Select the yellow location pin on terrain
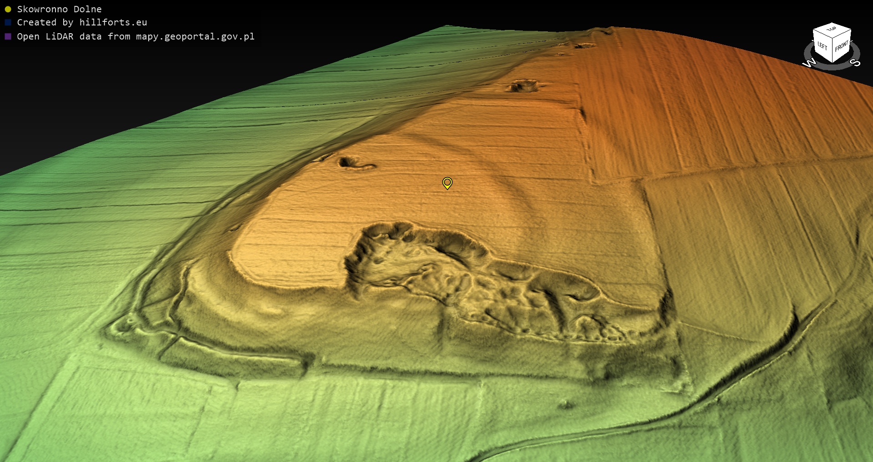The width and height of the screenshot is (873, 462). click(447, 183)
